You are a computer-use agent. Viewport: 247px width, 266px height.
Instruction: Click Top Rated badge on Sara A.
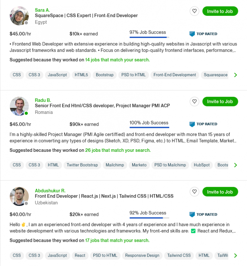pyautogui.click(x=203, y=34)
